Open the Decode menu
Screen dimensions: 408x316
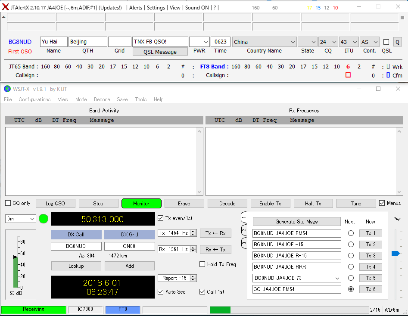102,99
